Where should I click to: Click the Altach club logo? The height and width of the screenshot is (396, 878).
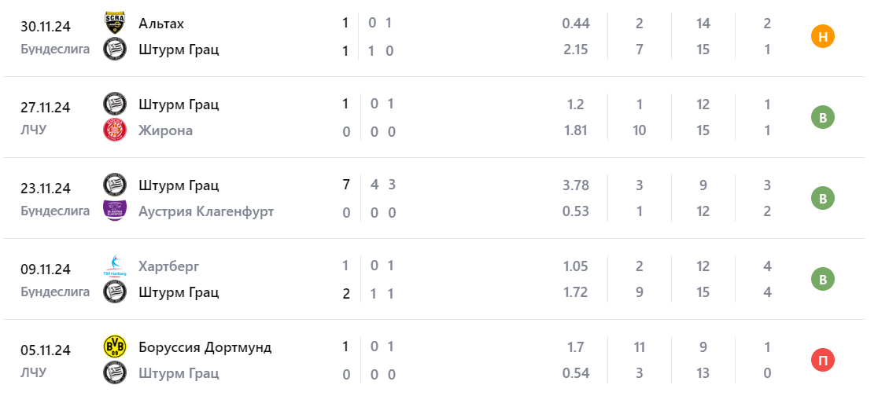[x=115, y=24]
